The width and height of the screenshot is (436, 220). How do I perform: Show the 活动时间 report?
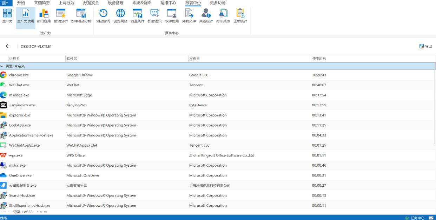pyautogui.click(x=103, y=16)
